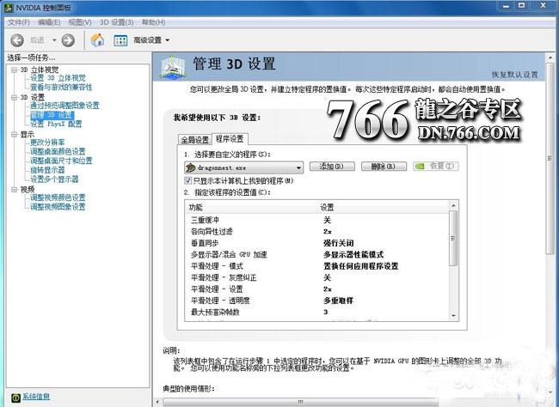Click the 系统信息 icon at bottom left

coord(15,398)
